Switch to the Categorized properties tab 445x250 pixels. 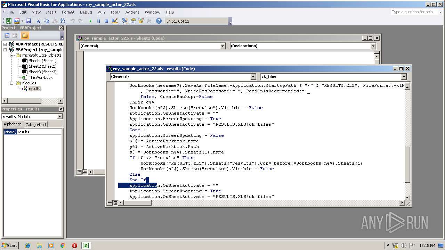click(35, 125)
